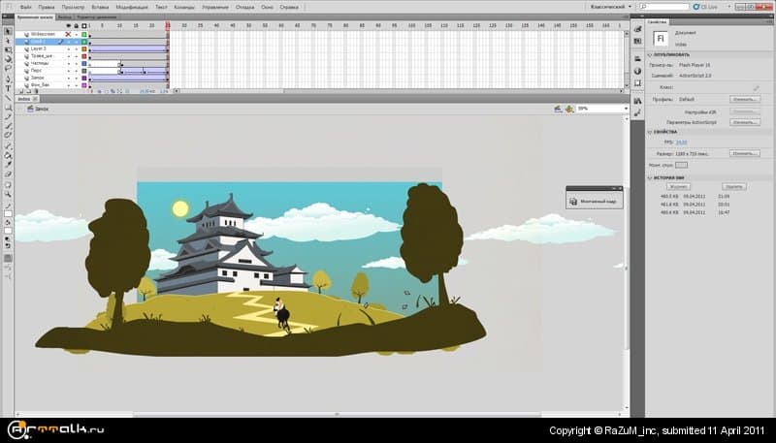Click the Edit Symbols icon above stage
Screen dimensions: 776x443
(x=568, y=109)
